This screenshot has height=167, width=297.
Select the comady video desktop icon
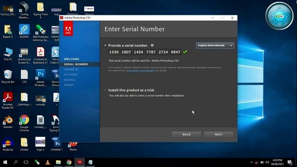point(40,100)
